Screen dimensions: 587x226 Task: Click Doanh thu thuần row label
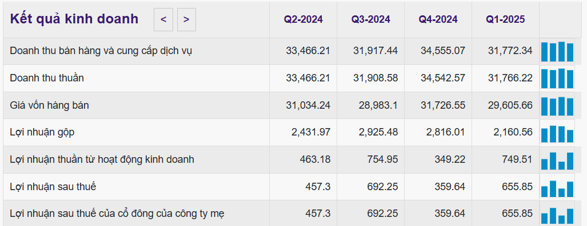tap(47, 78)
